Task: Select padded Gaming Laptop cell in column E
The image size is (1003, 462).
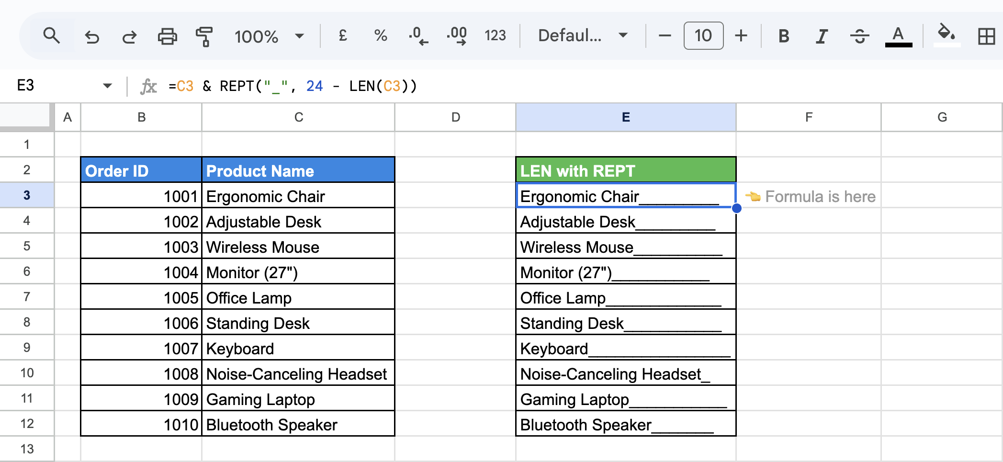Action: tap(626, 398)
